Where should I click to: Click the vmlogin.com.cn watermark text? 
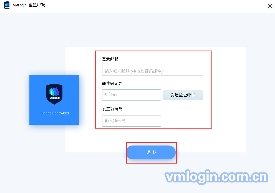click(216, 177)
